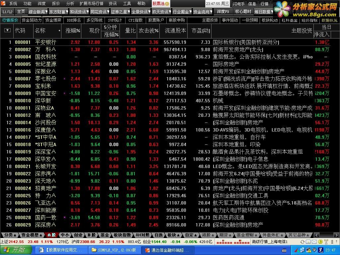Click the 核心题材 button
The width and height of the screenshot is (340, 255).
[x=243, y=12]
